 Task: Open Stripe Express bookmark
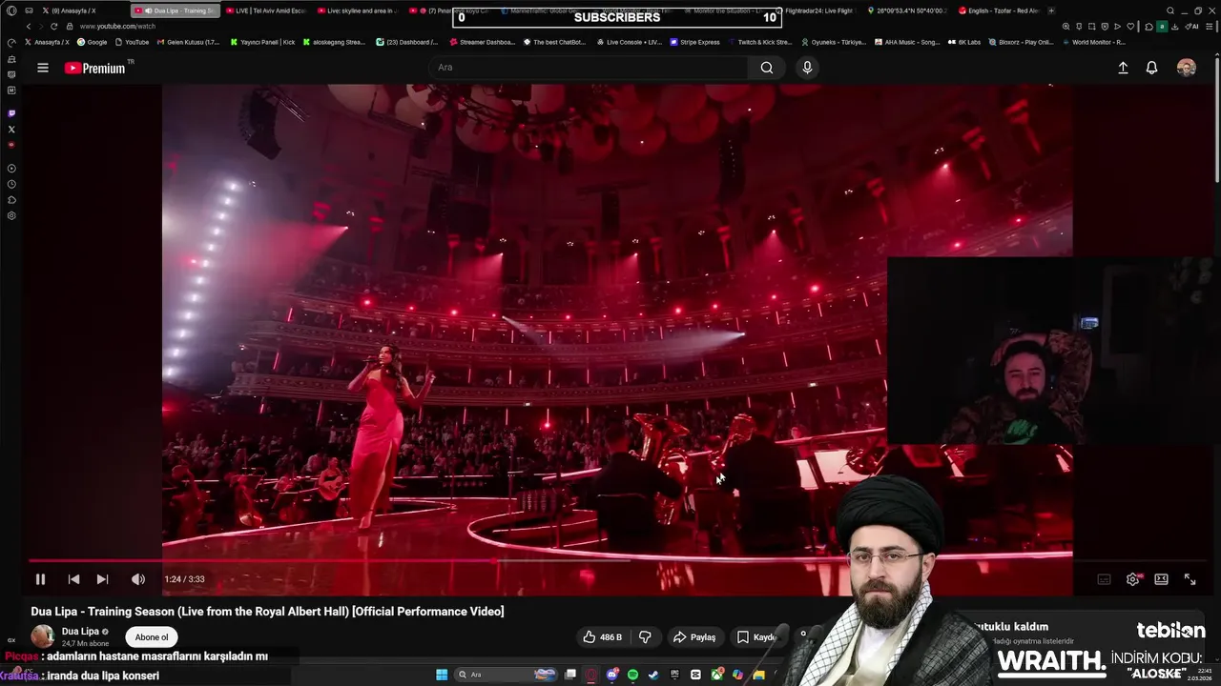pyautogui.click(x=694, y=42)
